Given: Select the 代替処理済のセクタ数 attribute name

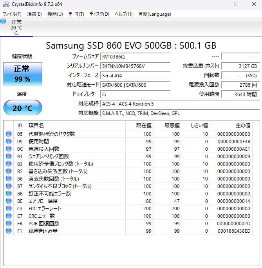Looking at the screenshot, I should [52, 134].
